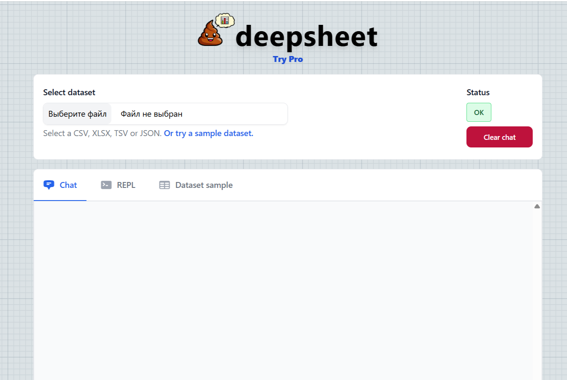Click the blue speech bubble Chat icon

point(49,185)
